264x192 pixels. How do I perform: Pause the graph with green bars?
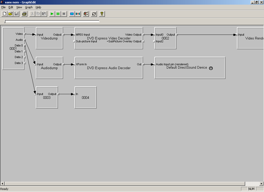pos(58,14)
